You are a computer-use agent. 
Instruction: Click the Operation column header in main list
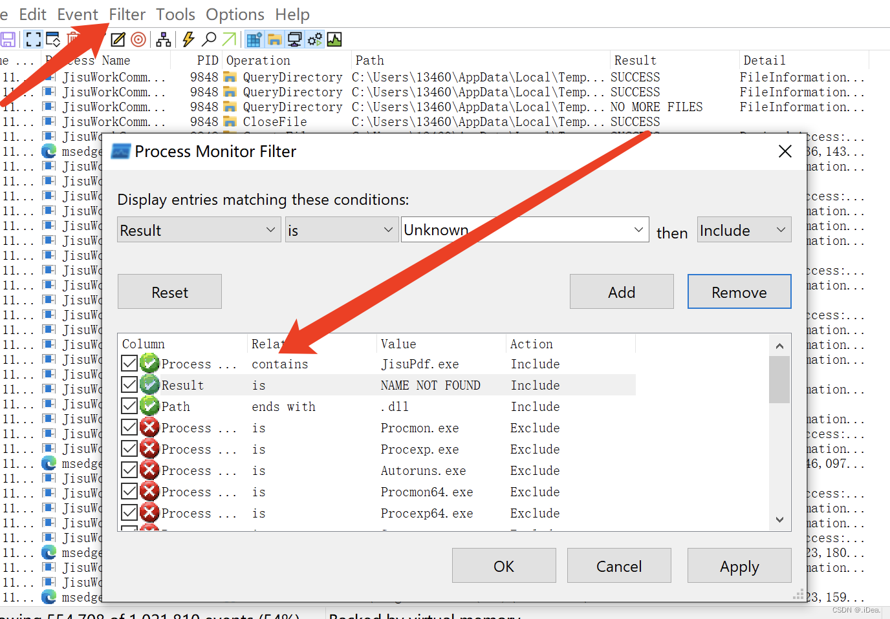[x=287, y=60]
